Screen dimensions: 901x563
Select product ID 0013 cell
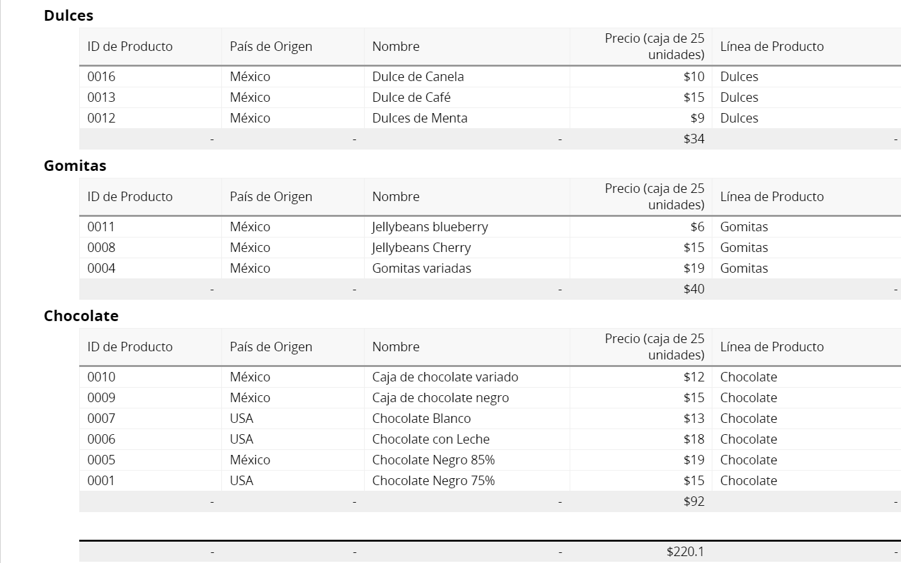101,97
